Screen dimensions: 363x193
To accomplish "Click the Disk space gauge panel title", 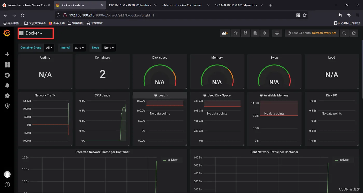I will (160, 58).
